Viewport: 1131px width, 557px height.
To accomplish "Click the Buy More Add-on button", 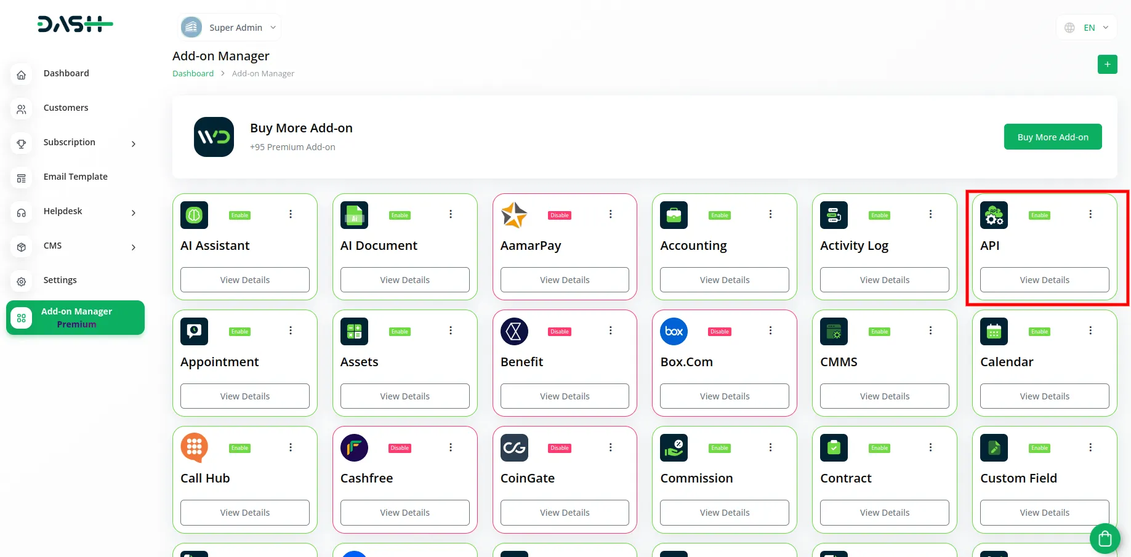I will pos(1053,137).
